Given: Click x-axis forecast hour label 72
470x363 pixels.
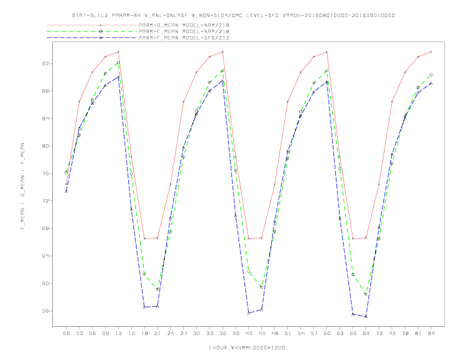Looking at the screenshot, I should (379, 333).
